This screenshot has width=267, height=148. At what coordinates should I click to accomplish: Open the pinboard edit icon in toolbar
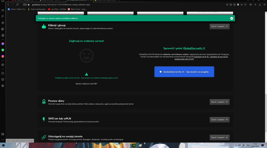click(231, 5)
